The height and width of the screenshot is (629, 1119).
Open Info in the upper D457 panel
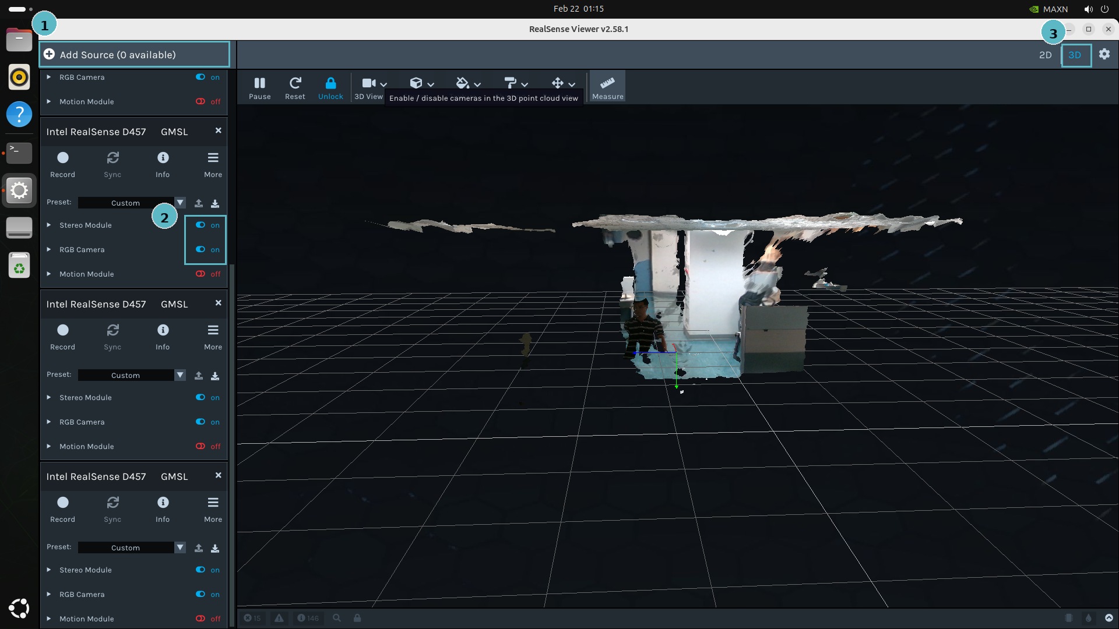pyautogui.click(x=163, y=164)
